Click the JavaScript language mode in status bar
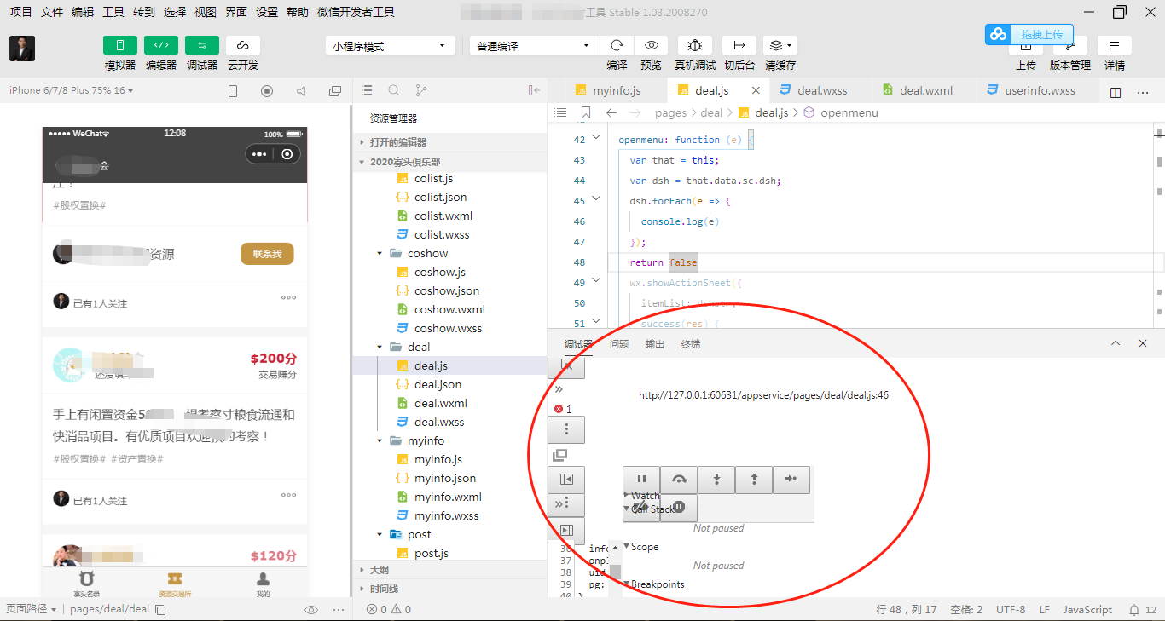 [x=1087, y=610]
